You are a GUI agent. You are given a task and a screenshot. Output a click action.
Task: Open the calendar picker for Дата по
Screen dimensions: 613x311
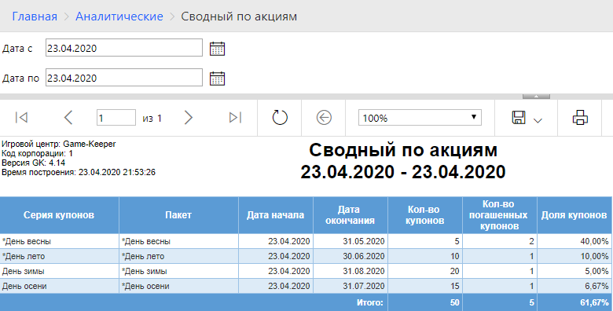[x=218, y=79]
